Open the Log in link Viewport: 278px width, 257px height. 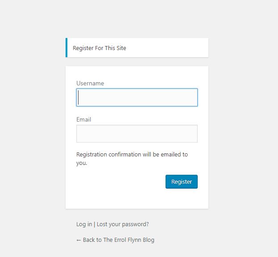click(84, 224)
